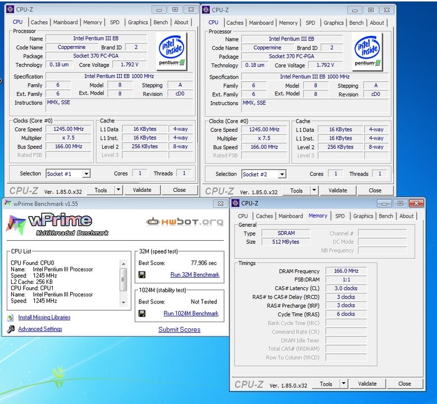Click the Submit Scores link

coord(179,330)
